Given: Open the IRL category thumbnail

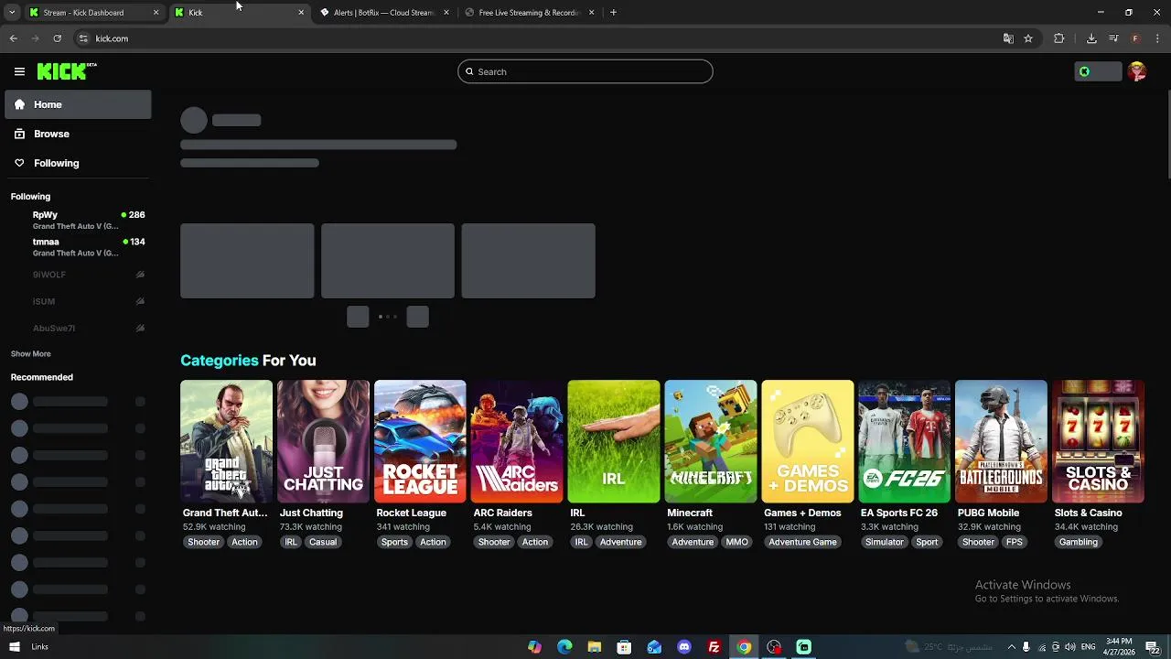Looking at the screenshot, I should 614,441.
